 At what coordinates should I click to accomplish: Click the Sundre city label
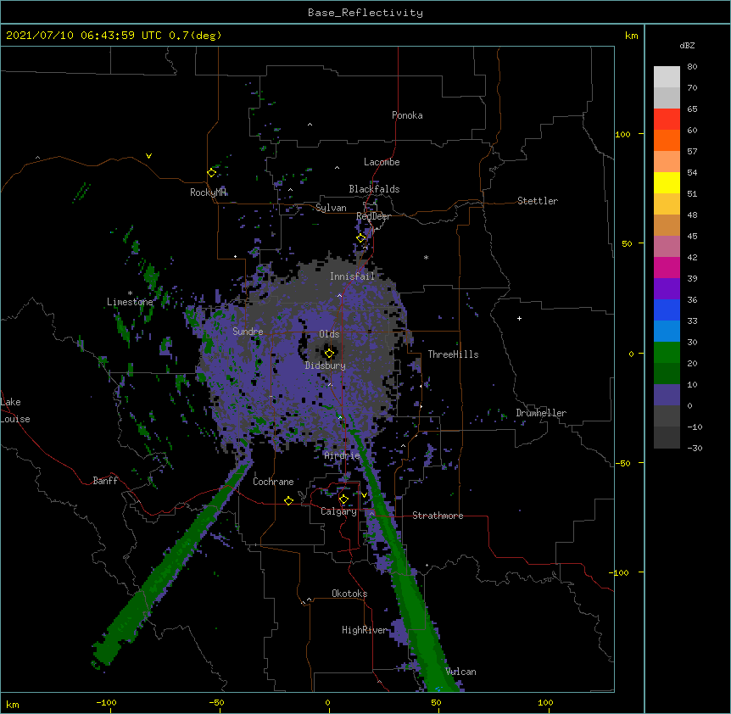coord(248,332)
